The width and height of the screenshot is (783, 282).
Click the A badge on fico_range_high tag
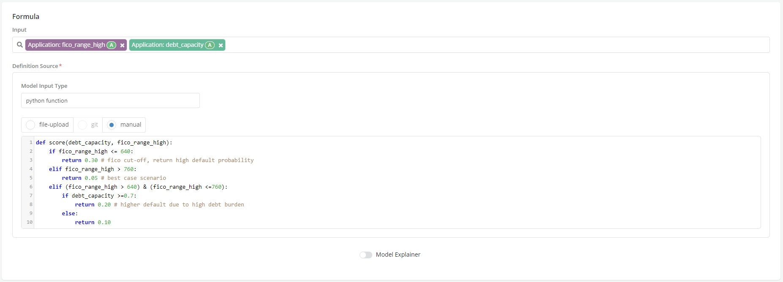112,45
